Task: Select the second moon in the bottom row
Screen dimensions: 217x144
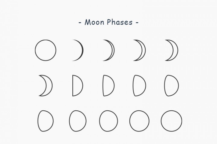Action: tap(77, 121)
